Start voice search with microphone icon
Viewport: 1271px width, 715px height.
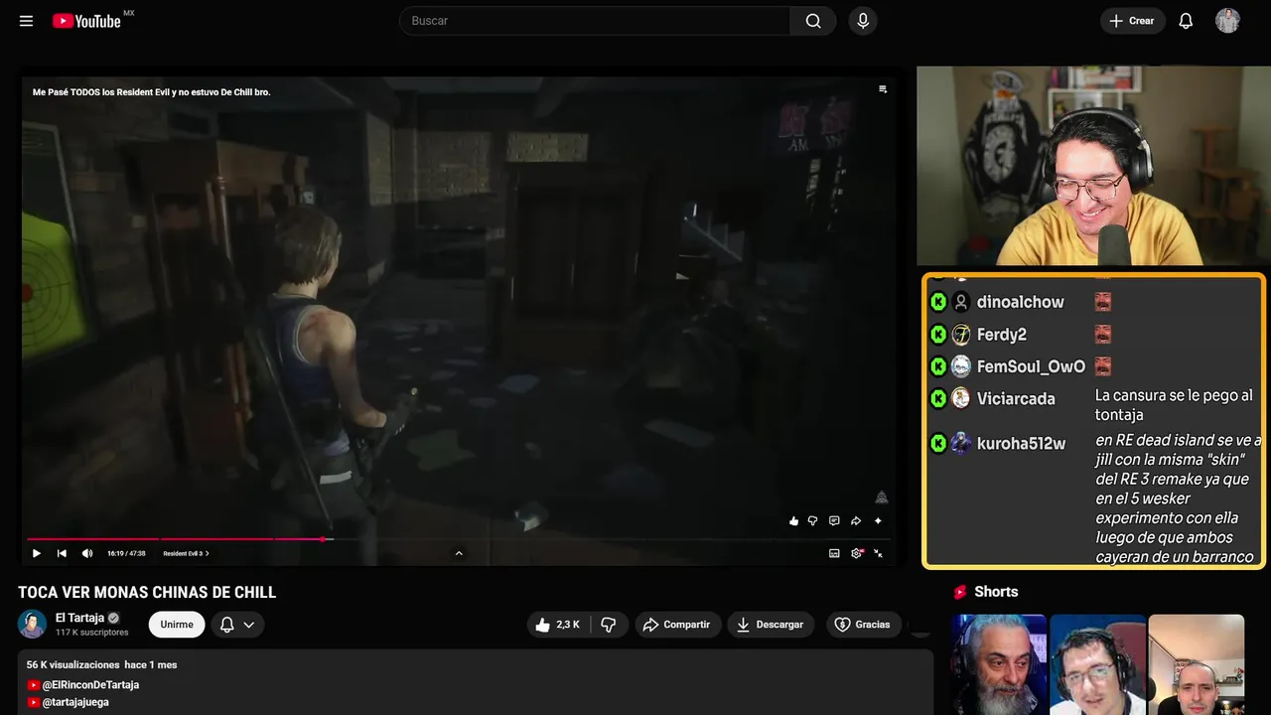pyautogui.click(x=863, y=21)
